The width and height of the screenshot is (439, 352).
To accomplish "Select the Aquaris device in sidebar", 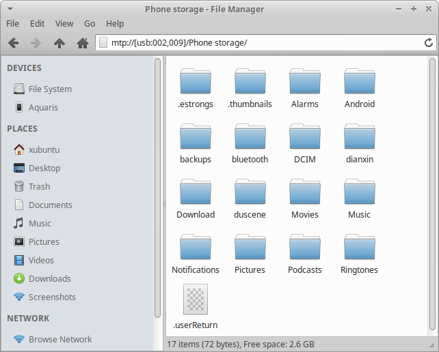I will 43,107.
